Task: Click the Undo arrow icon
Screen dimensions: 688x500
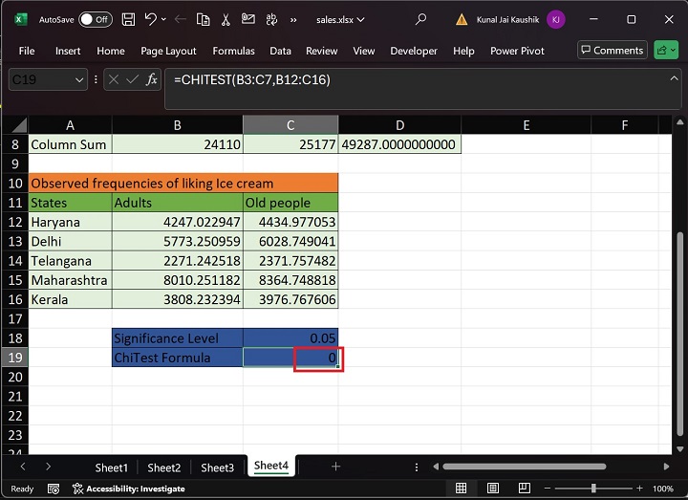Action: point(151,19)
